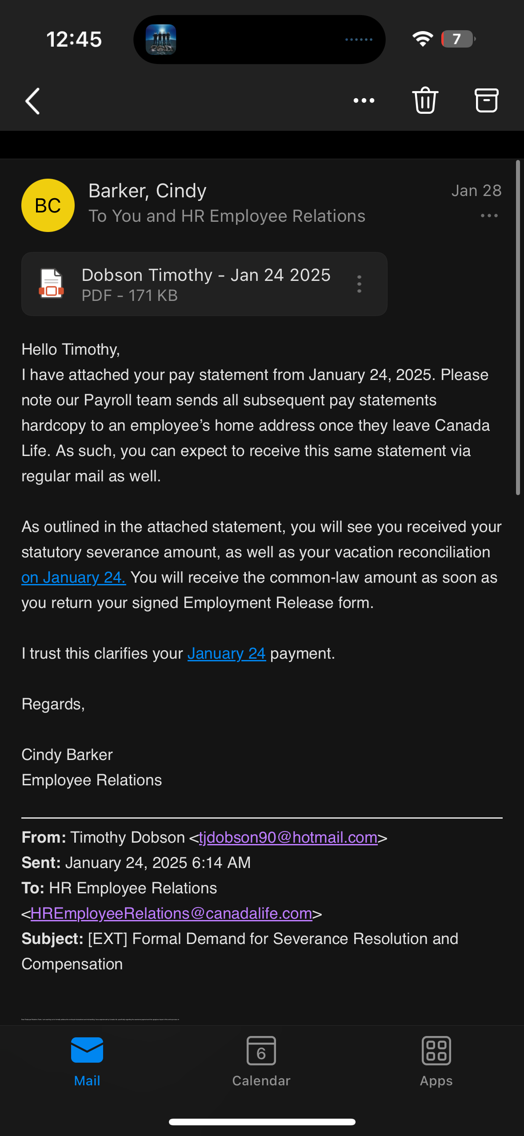
Task: Tap "January 24" link before payment
Action: click(x=227, y=653)
